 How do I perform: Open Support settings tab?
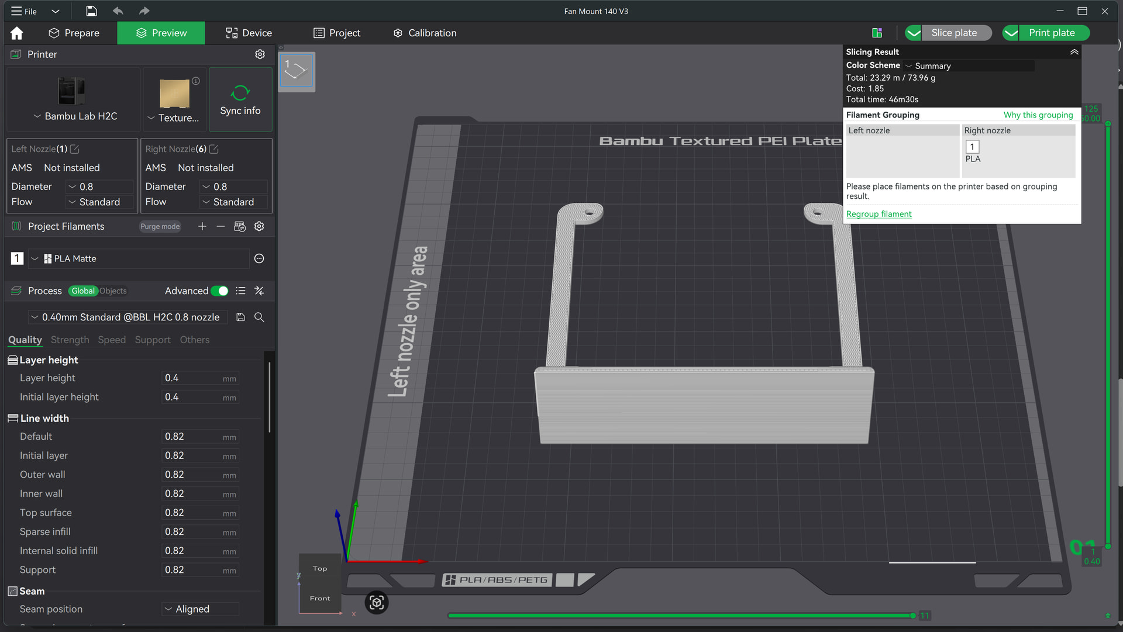coord(153,340)
